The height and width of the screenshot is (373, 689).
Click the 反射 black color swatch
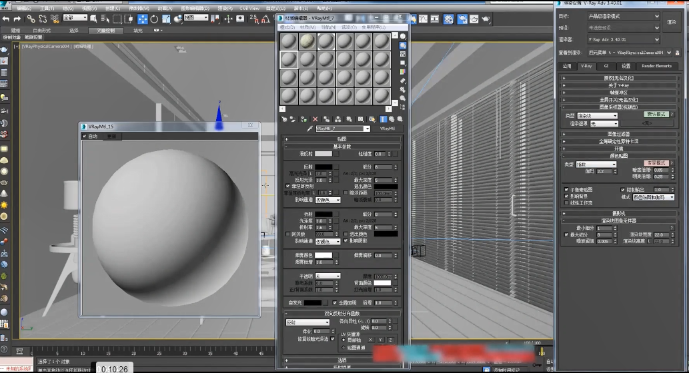pos(323,167)
